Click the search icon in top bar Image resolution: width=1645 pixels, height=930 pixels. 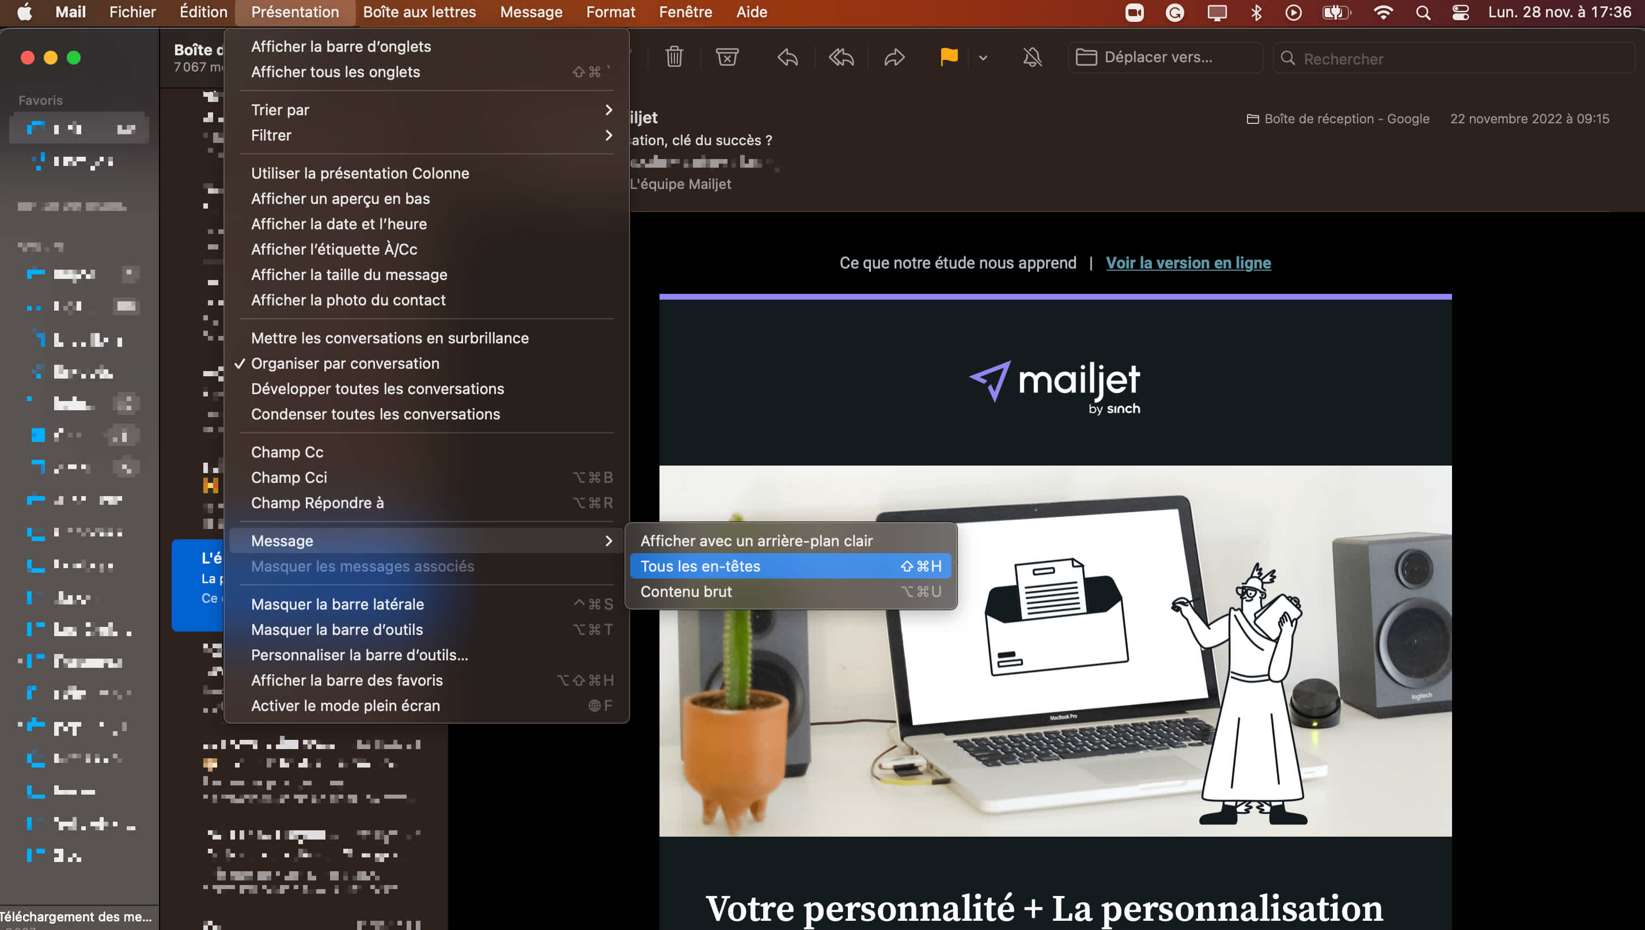tap(1422, 13)
